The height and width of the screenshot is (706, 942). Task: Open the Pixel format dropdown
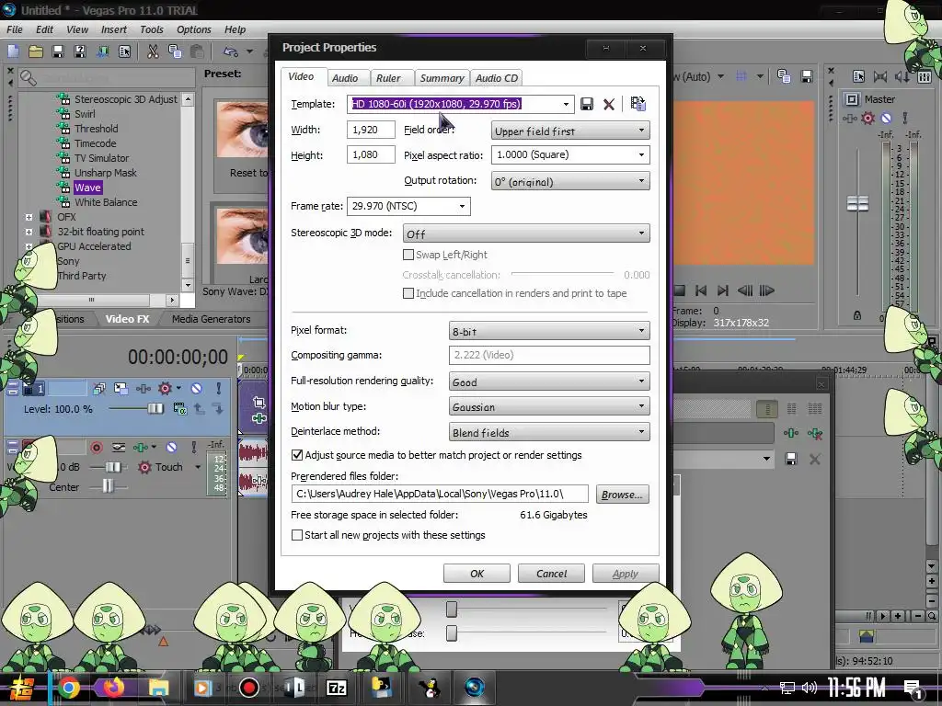pos(549,330)
